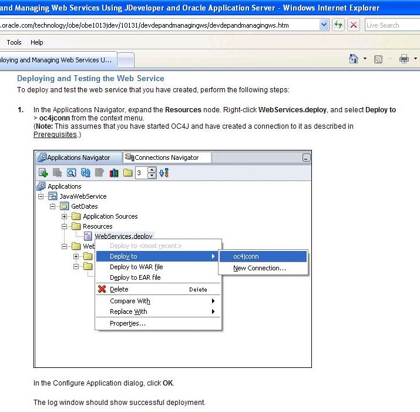Follow the Prerequisites link
The height and width of the screenshot is (412, 420).
(x=55, y=135)
